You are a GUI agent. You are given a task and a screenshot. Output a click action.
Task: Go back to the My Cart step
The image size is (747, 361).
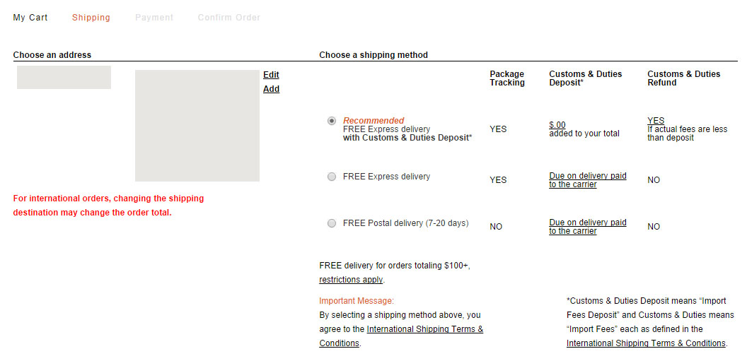[x=30, y=18]
